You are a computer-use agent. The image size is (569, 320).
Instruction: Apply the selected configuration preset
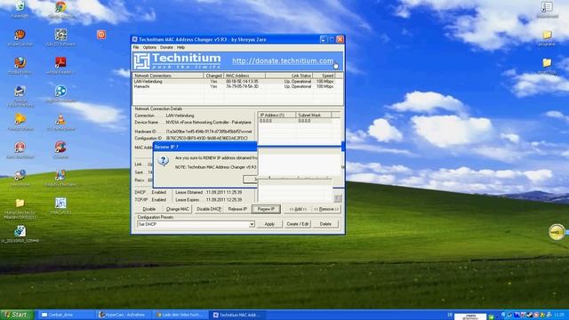pos(269,224)
